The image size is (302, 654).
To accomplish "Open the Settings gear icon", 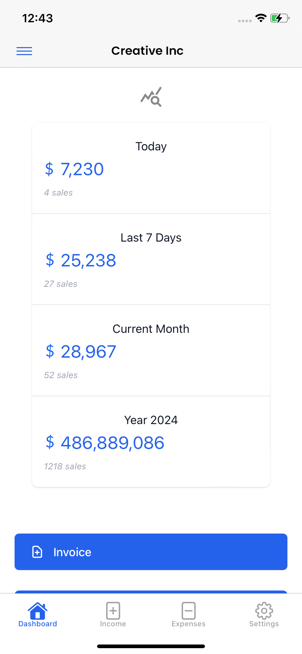I will 264,611.
